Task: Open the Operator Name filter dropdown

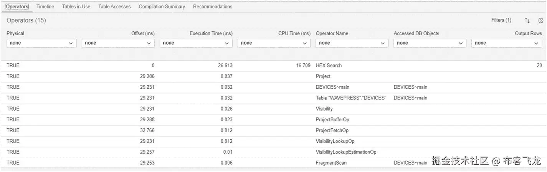Action: pos(352,43)
